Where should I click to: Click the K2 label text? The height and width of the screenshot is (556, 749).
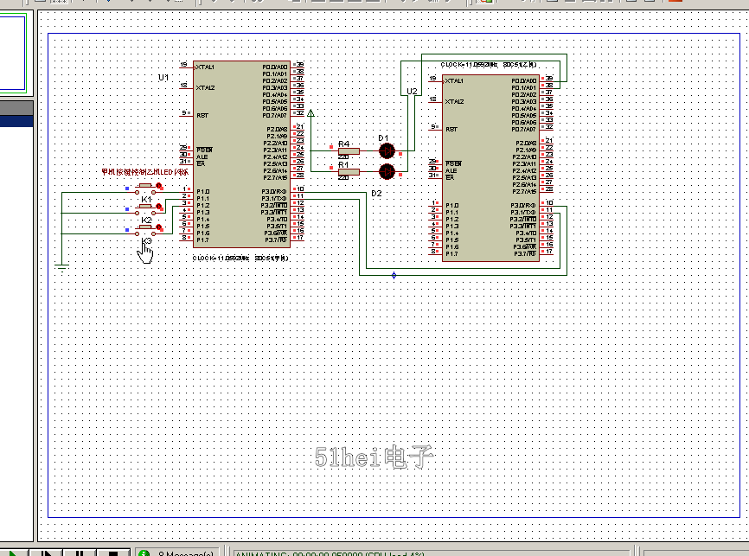(146, 220)
